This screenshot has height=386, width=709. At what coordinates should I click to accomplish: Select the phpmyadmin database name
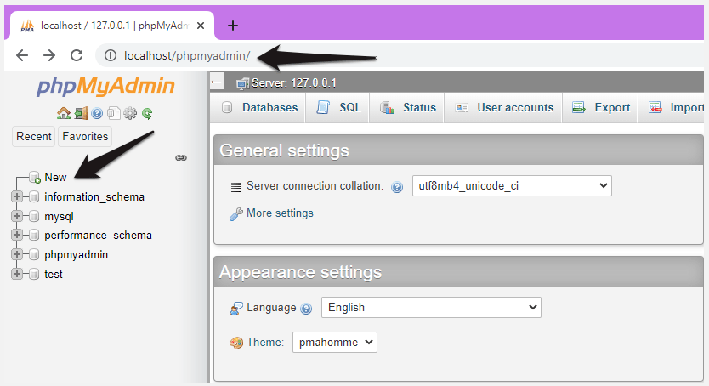click(76, 255)
